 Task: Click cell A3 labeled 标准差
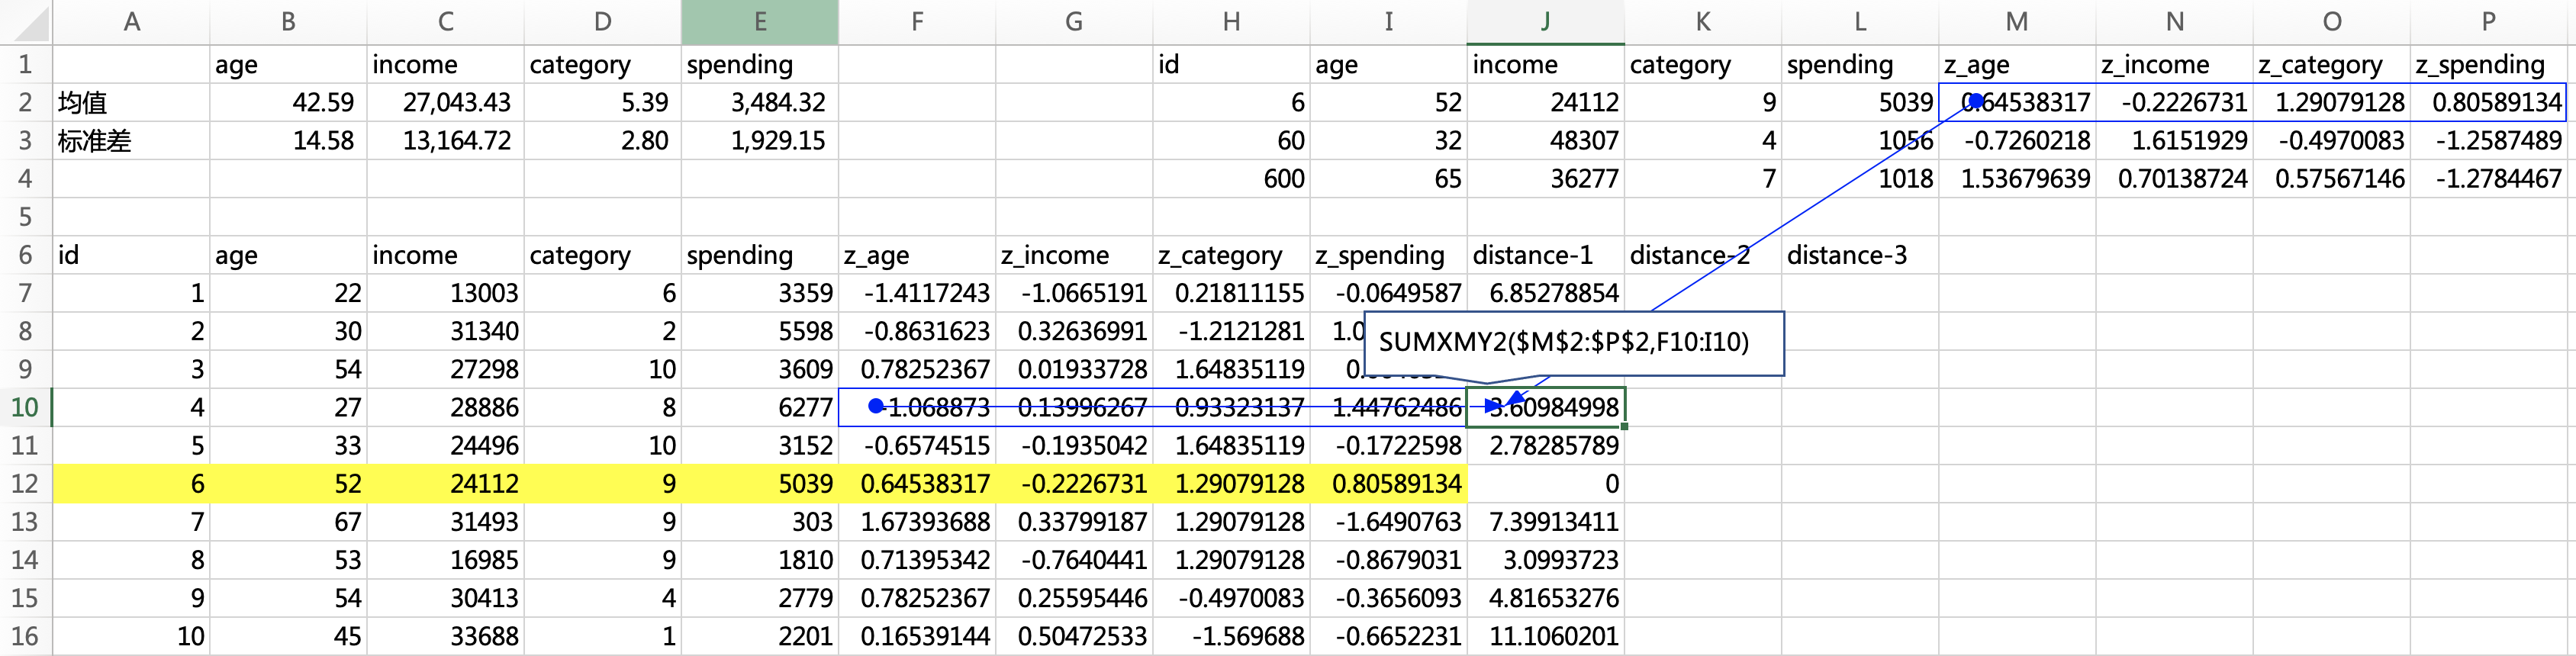click(131, 140)
